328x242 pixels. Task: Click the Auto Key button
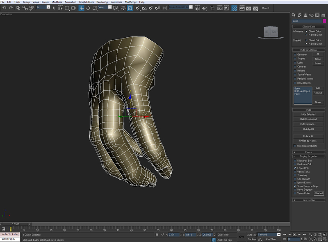252,235
